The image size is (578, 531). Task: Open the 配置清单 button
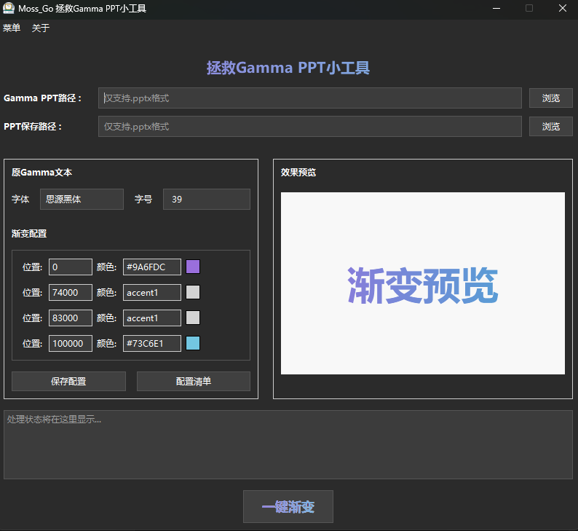[x=193, y=381]
